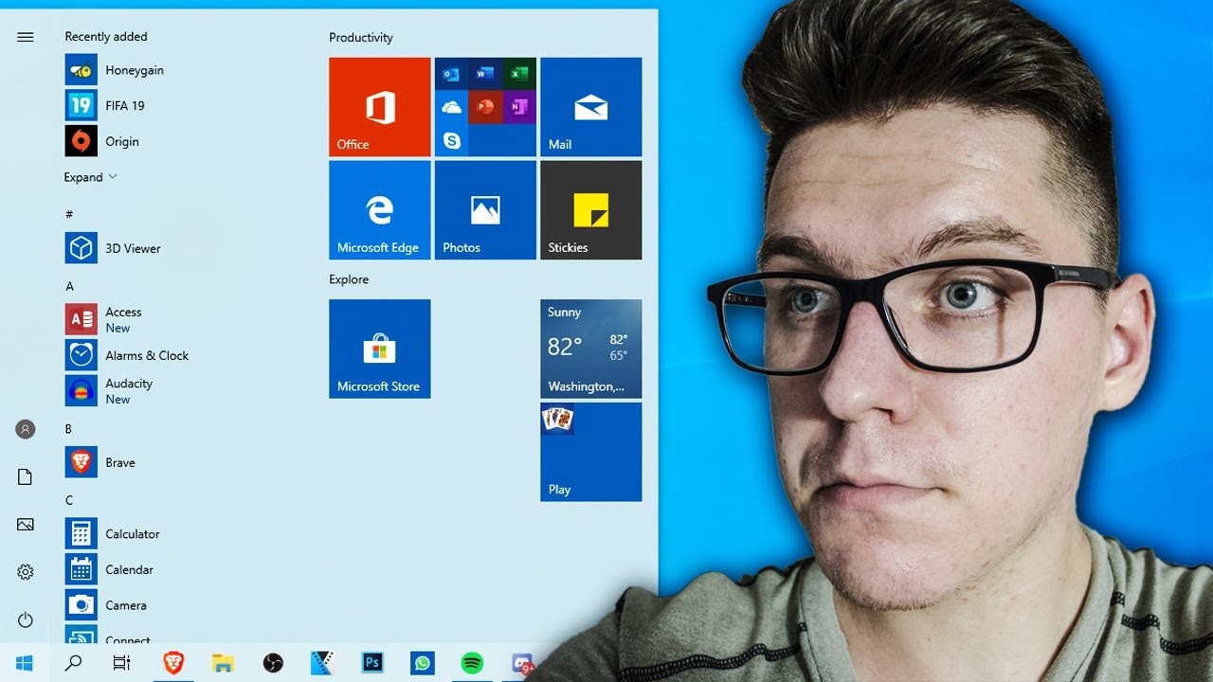
Task: Open the Calculator app
Action: pyautogui.click(x=114, y=533)
